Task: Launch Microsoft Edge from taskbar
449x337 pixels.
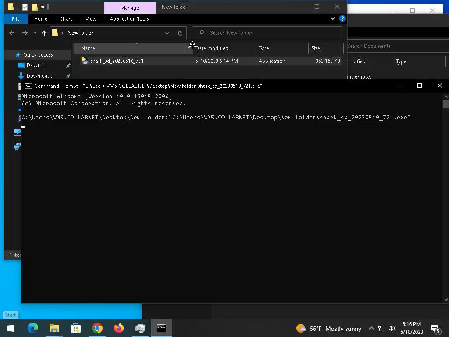Action: pos(32,328)
